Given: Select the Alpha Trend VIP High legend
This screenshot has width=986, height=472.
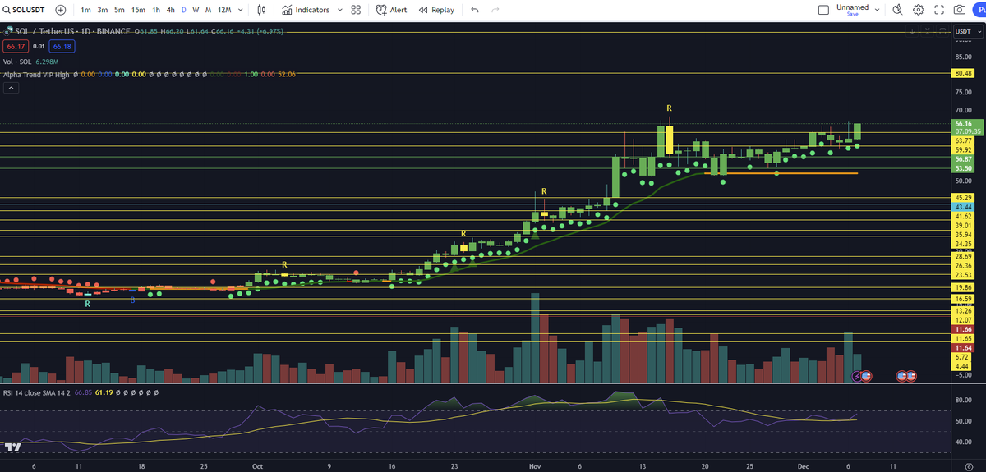Looking at the screenshot, I should pyautogui.click(x=36, y=74).
